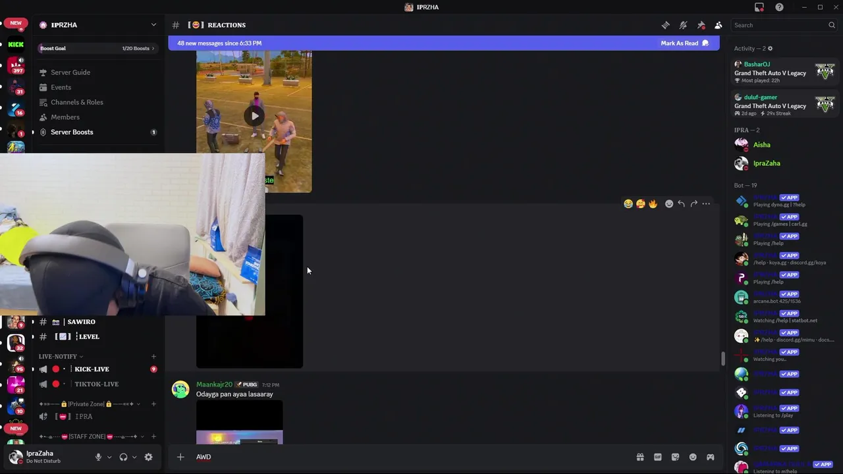843x474 pixels.
Task: Click the message text box containing AWD
Action: [412, 457]
